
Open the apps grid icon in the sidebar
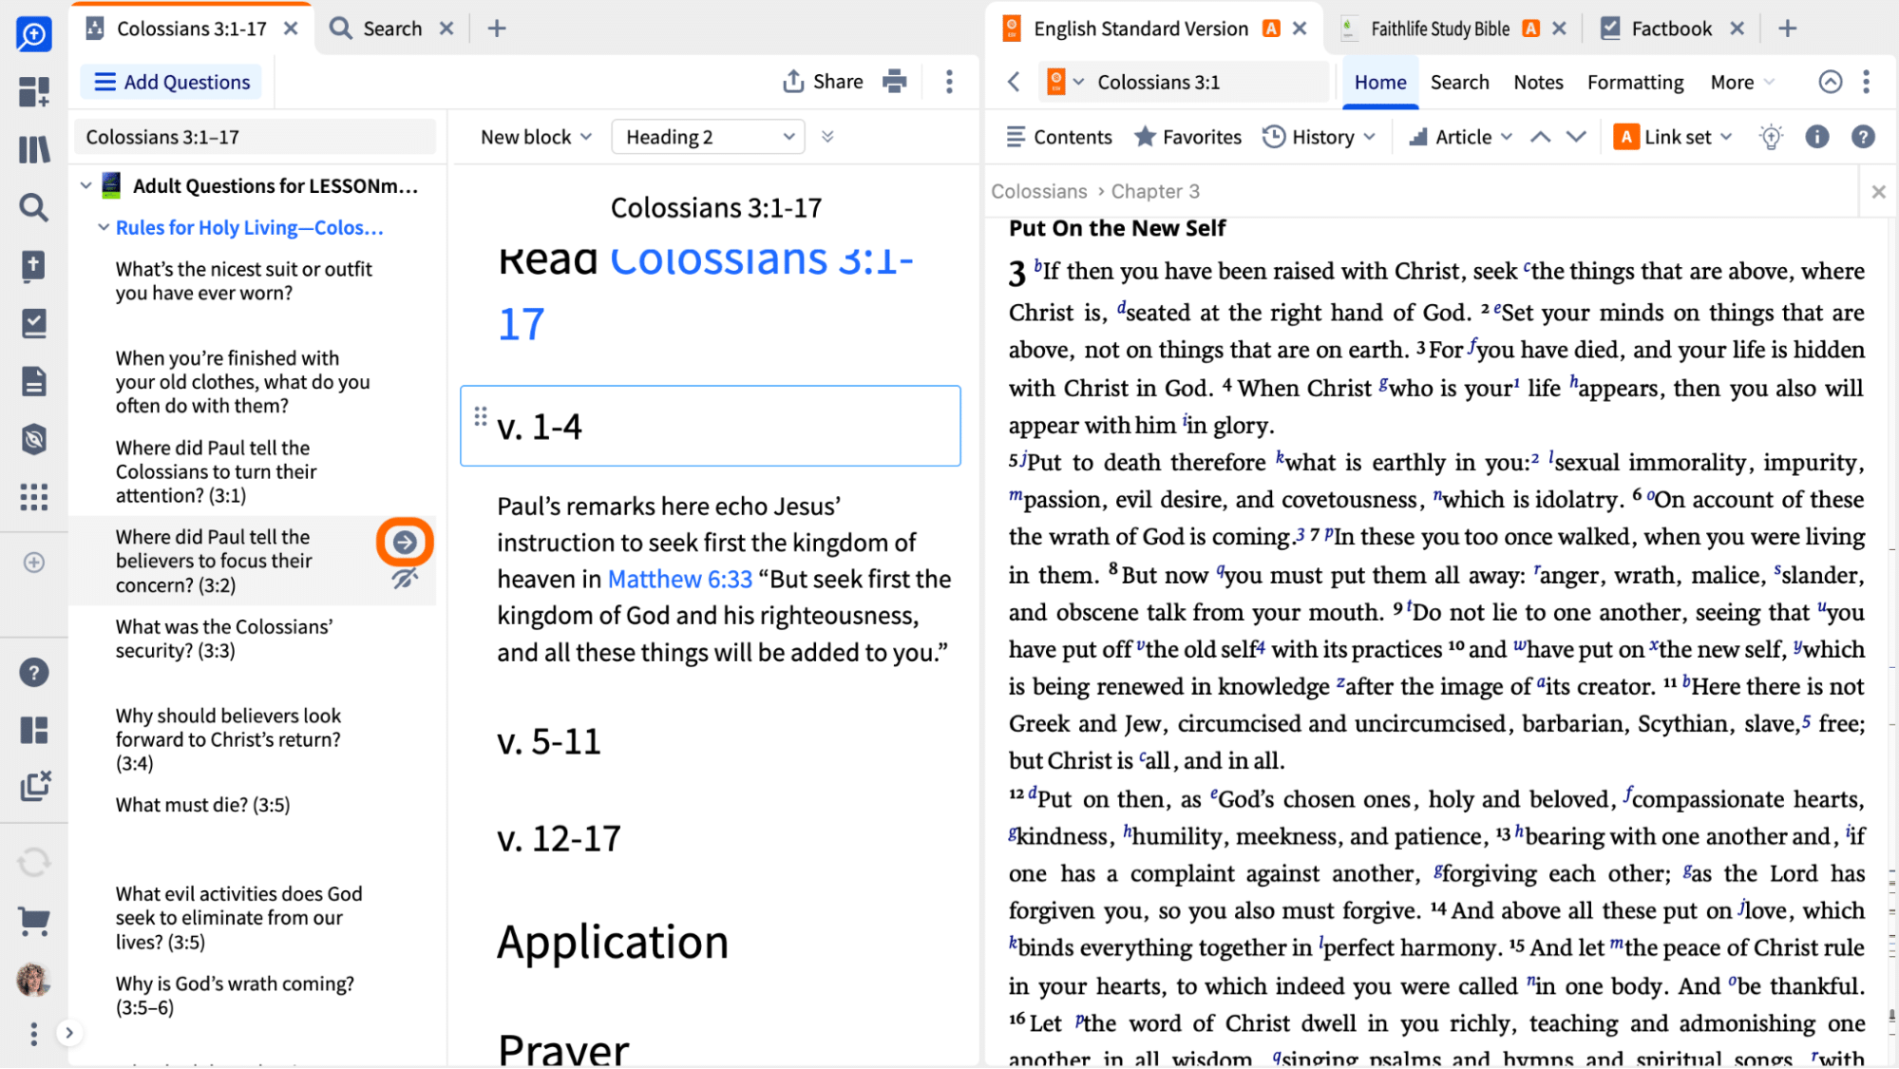click(x=33, y=497)
